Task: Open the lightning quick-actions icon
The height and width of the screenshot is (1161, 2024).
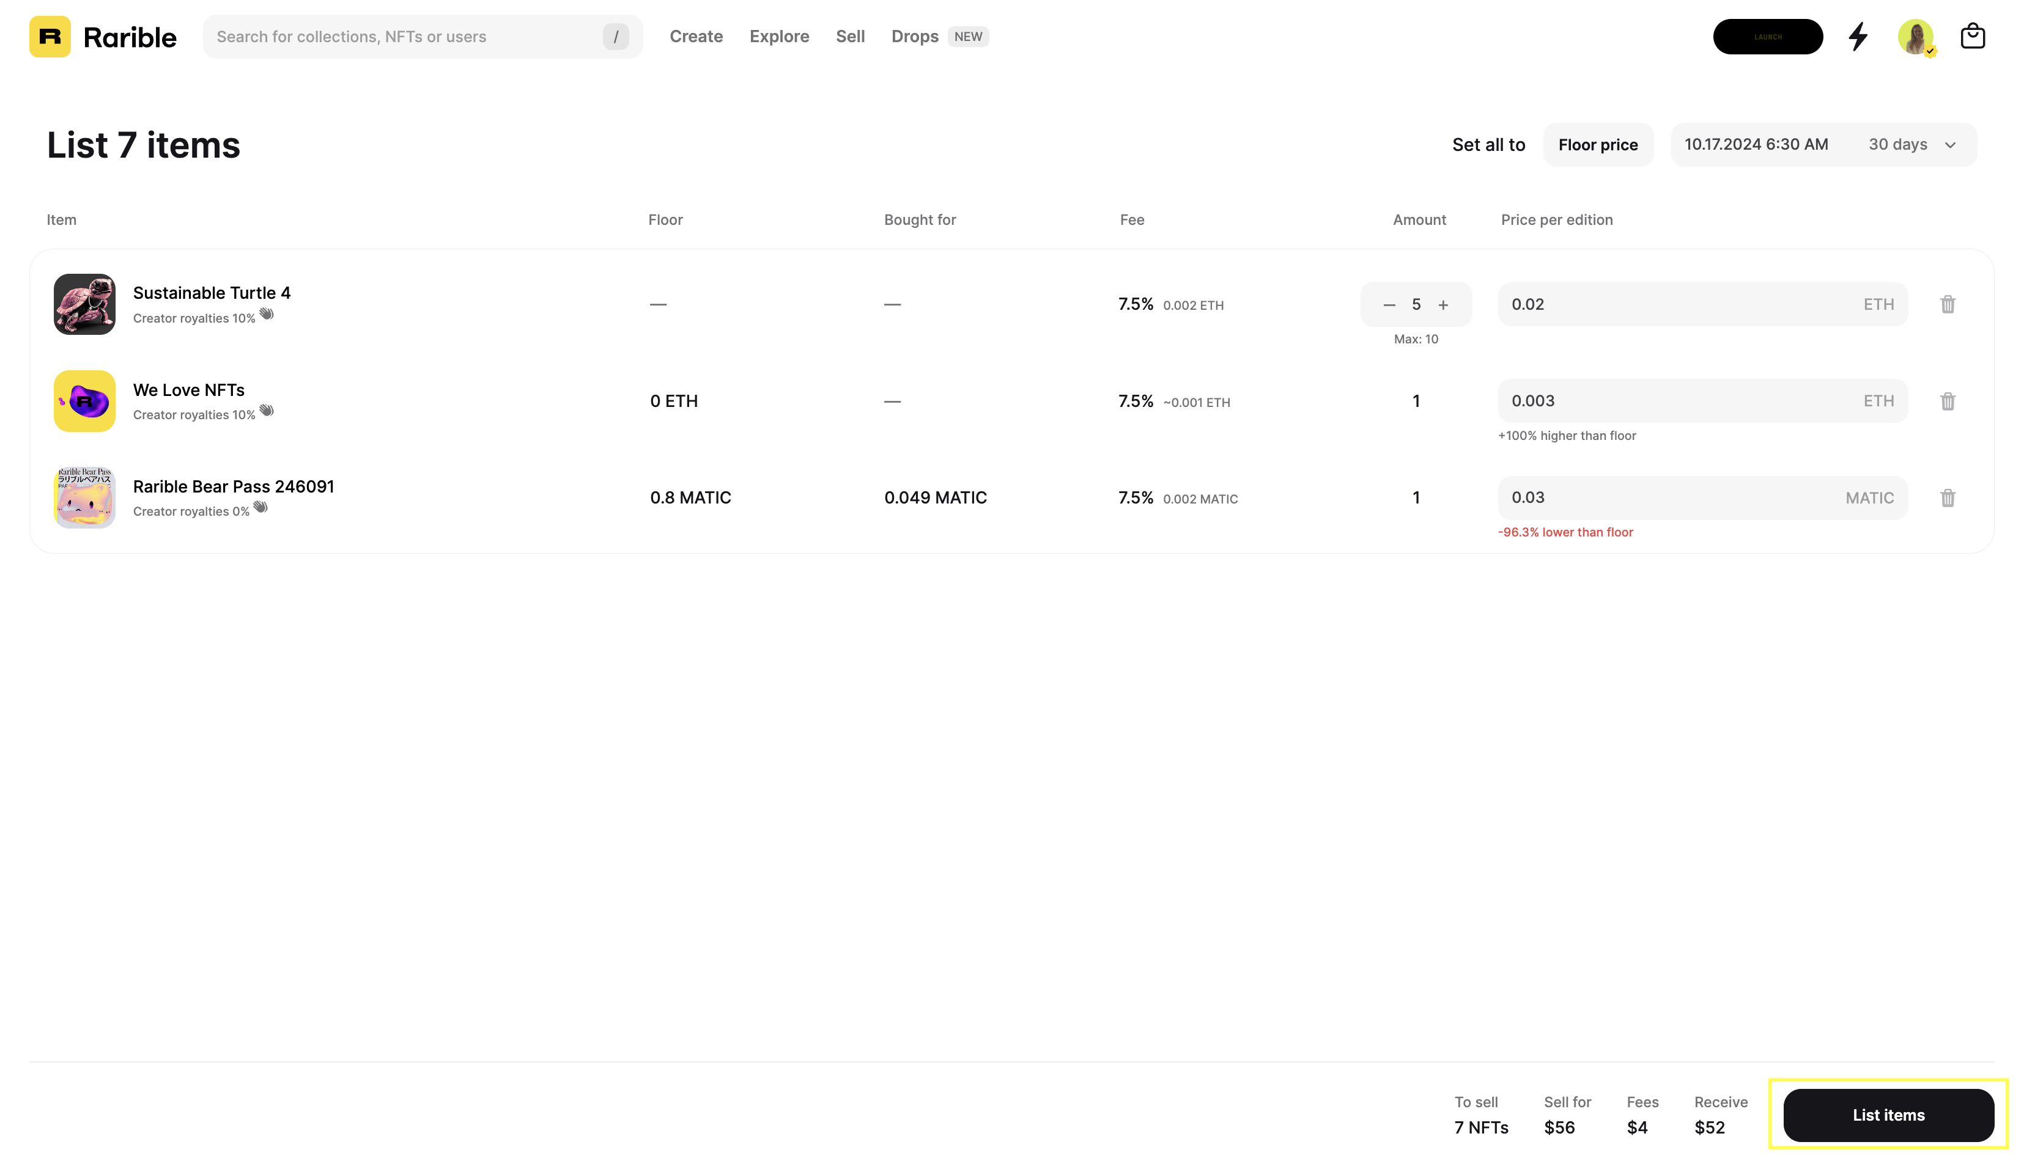Action: tap(1859, 36)
